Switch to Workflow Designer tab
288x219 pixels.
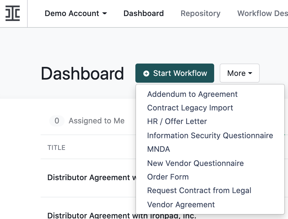(262, 14)
